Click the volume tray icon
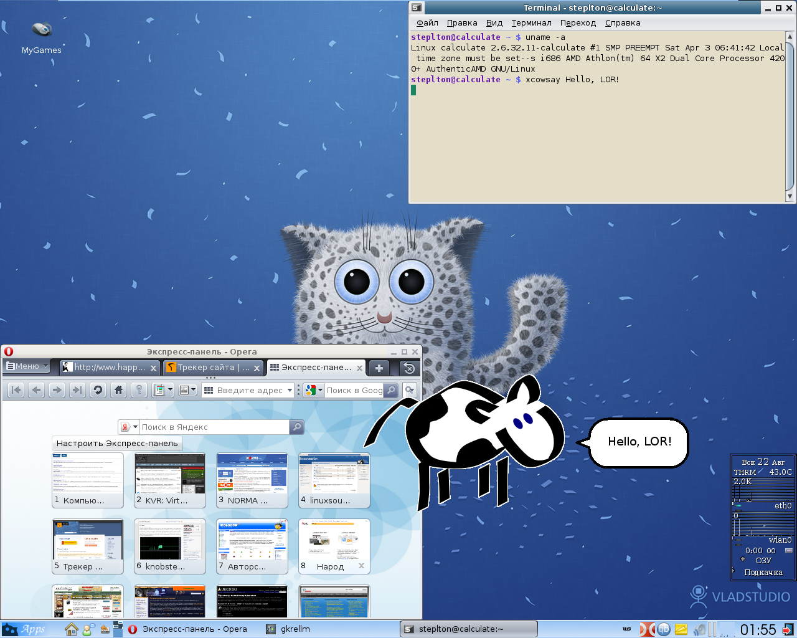Screen dimensions: 797x638 (x=700, y=629)
